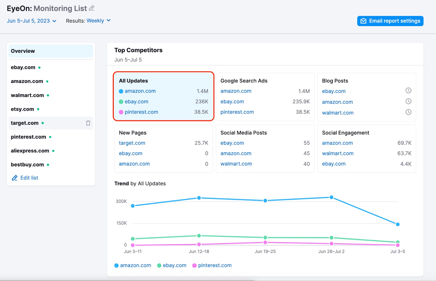The image size is (436, 281).
Task: Select aliexpress.com from the sidebar list
Action: click(x=30, y=151)
